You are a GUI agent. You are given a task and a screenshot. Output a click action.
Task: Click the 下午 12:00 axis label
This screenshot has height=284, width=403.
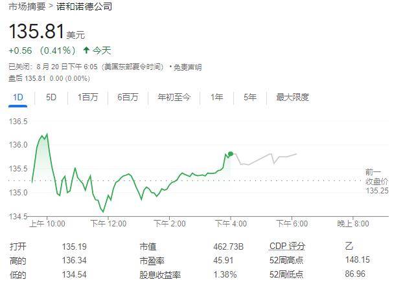coord(108,224)
